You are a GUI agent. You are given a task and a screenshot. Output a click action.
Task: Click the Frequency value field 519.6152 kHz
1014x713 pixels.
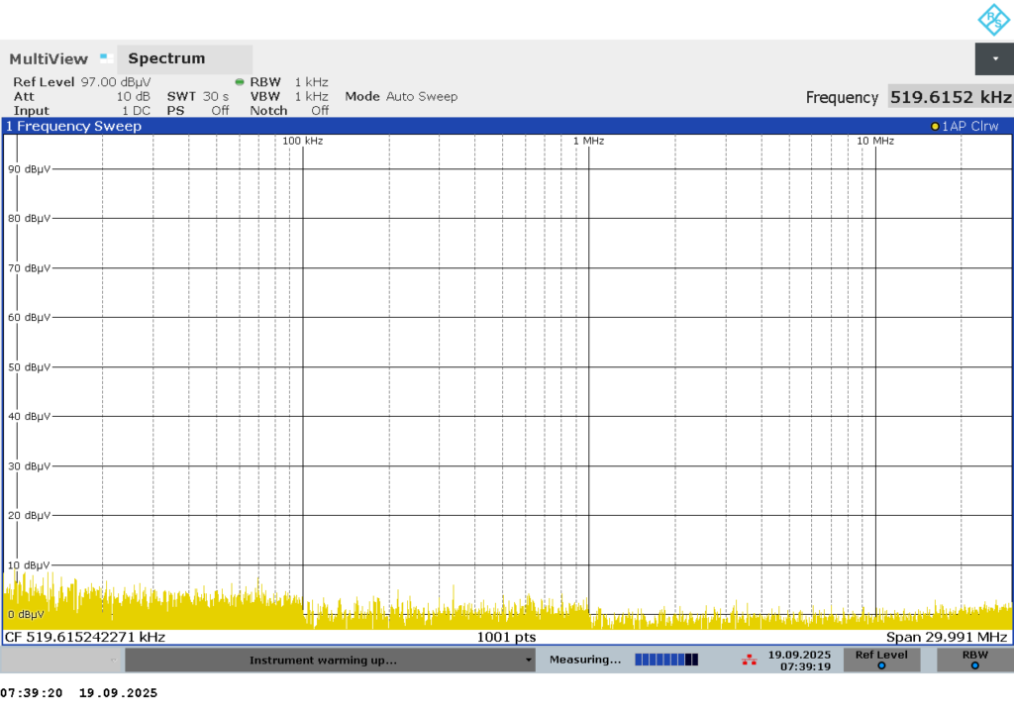950,97
